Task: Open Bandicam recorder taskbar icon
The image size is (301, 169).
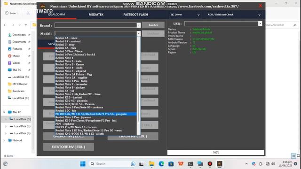Action: 210,164
